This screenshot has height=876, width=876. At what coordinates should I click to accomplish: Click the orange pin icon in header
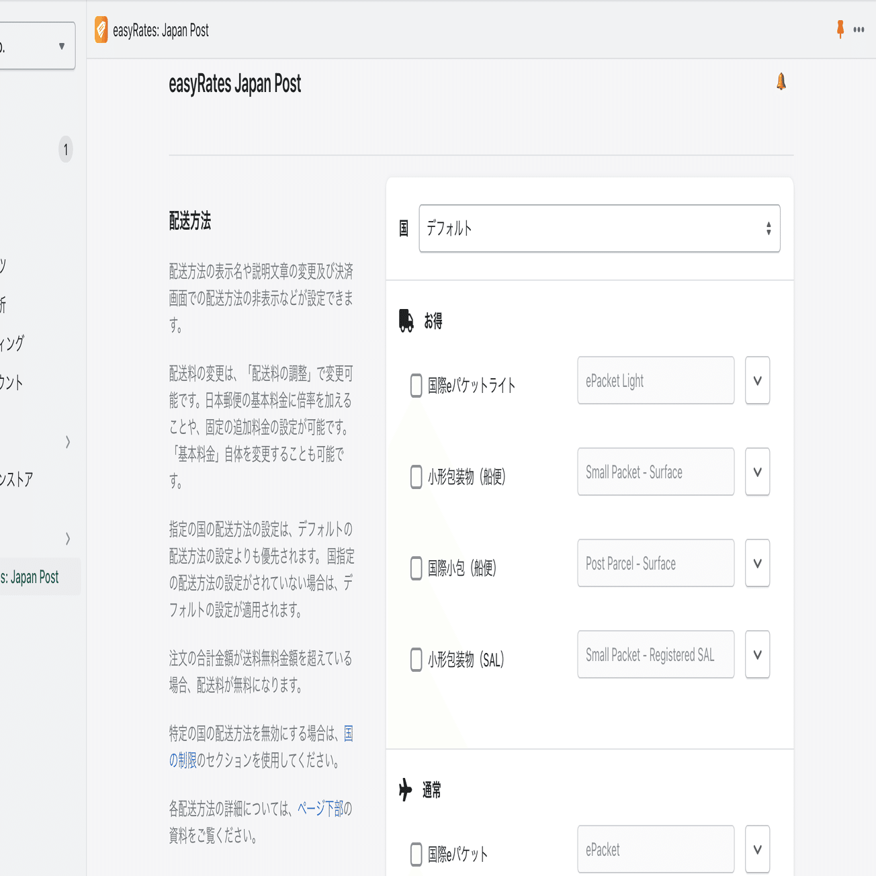840,29
